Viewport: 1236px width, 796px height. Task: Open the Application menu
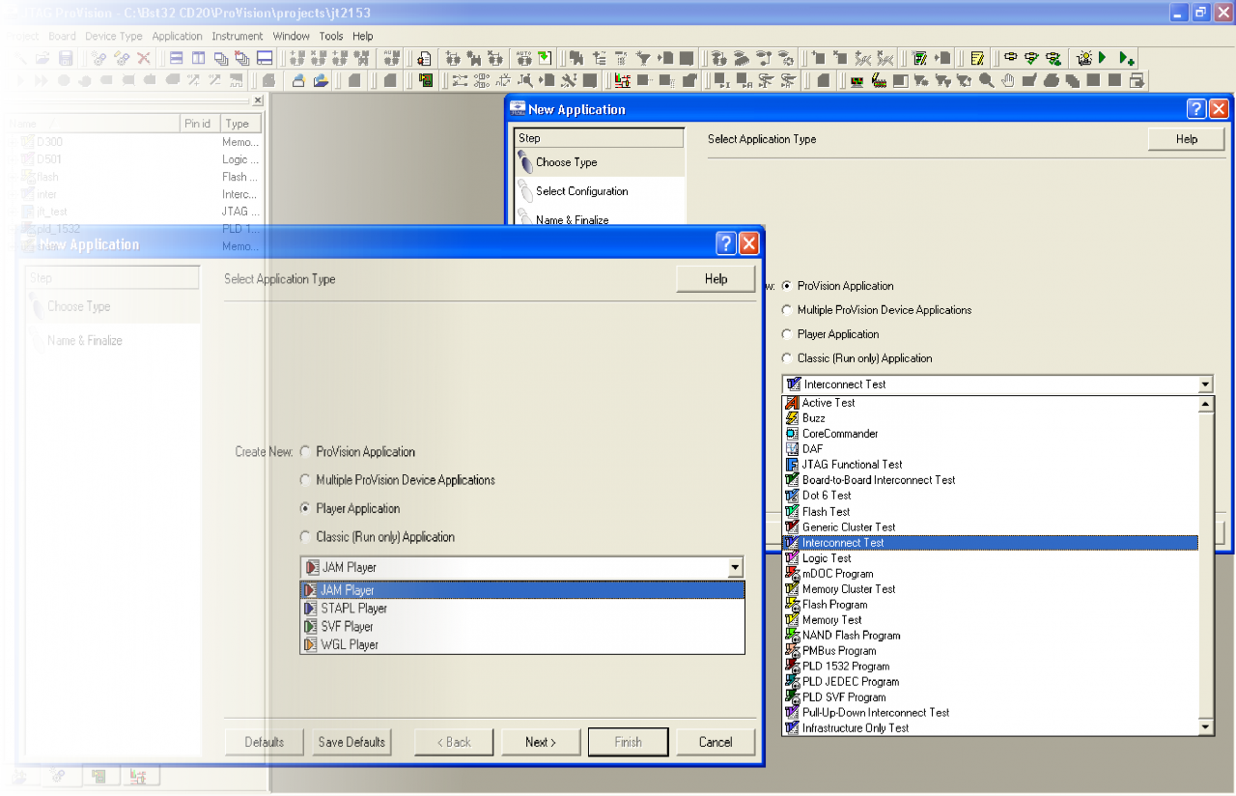click(178, 36)
